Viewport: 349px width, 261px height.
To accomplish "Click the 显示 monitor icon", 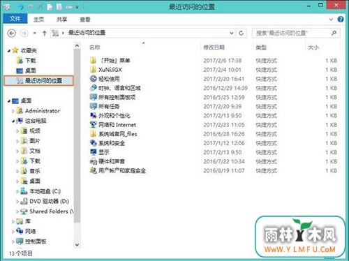I will [x=93, y=152].
